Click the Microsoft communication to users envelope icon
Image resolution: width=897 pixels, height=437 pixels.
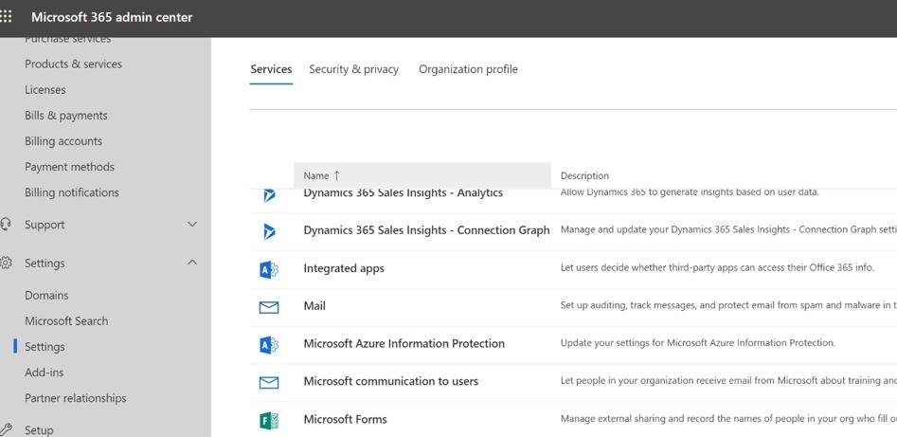(269, 382)
